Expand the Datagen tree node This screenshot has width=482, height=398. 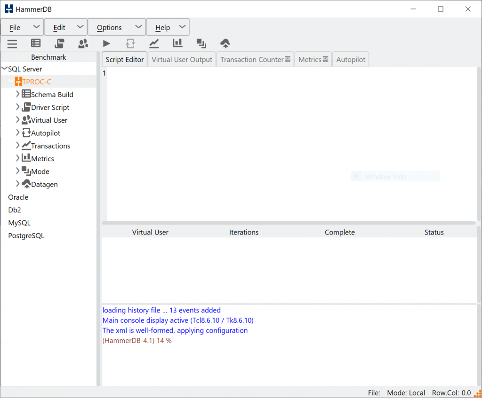[18, 184]
